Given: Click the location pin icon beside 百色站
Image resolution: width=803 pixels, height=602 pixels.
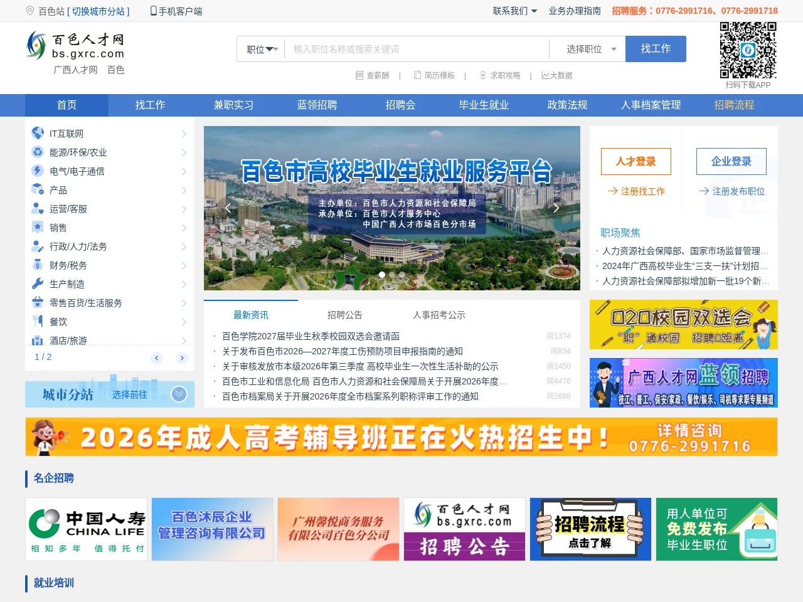Looking at the screenshot, I should tap(30, 11).
